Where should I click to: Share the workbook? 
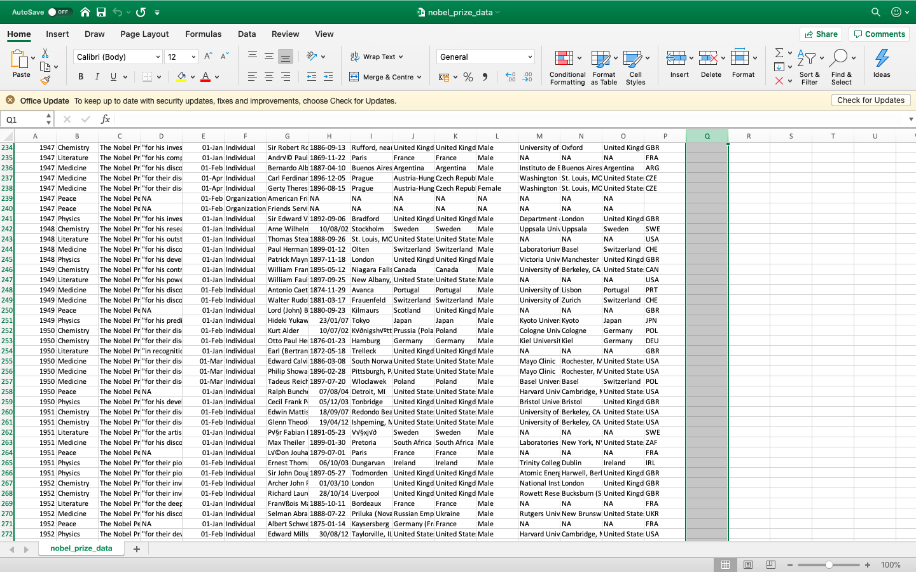click(x=821, y=34)
